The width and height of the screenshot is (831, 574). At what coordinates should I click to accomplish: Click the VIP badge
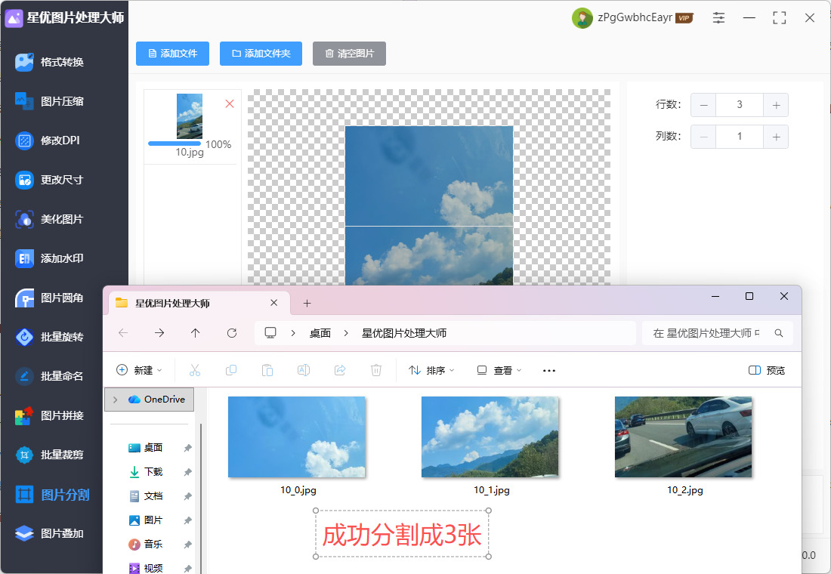pyautogui.click(x=684, y=18)
